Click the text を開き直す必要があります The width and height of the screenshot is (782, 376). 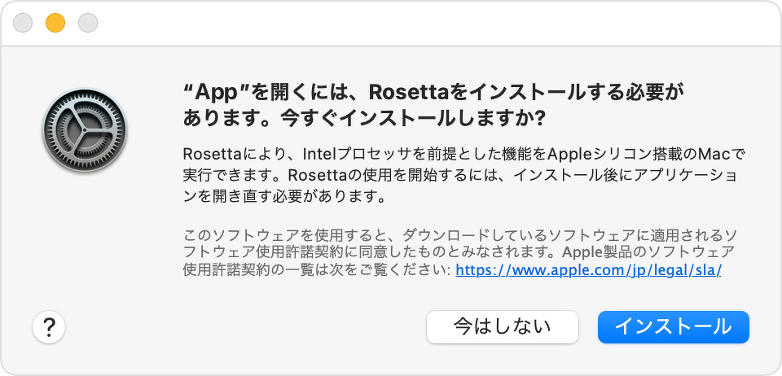point(283,196)
